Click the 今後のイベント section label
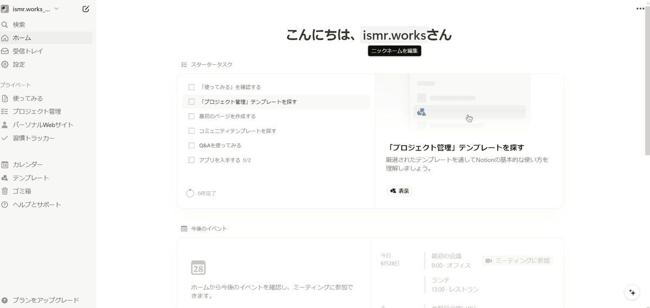Screen dimensions: 650x308 [209, 229]
